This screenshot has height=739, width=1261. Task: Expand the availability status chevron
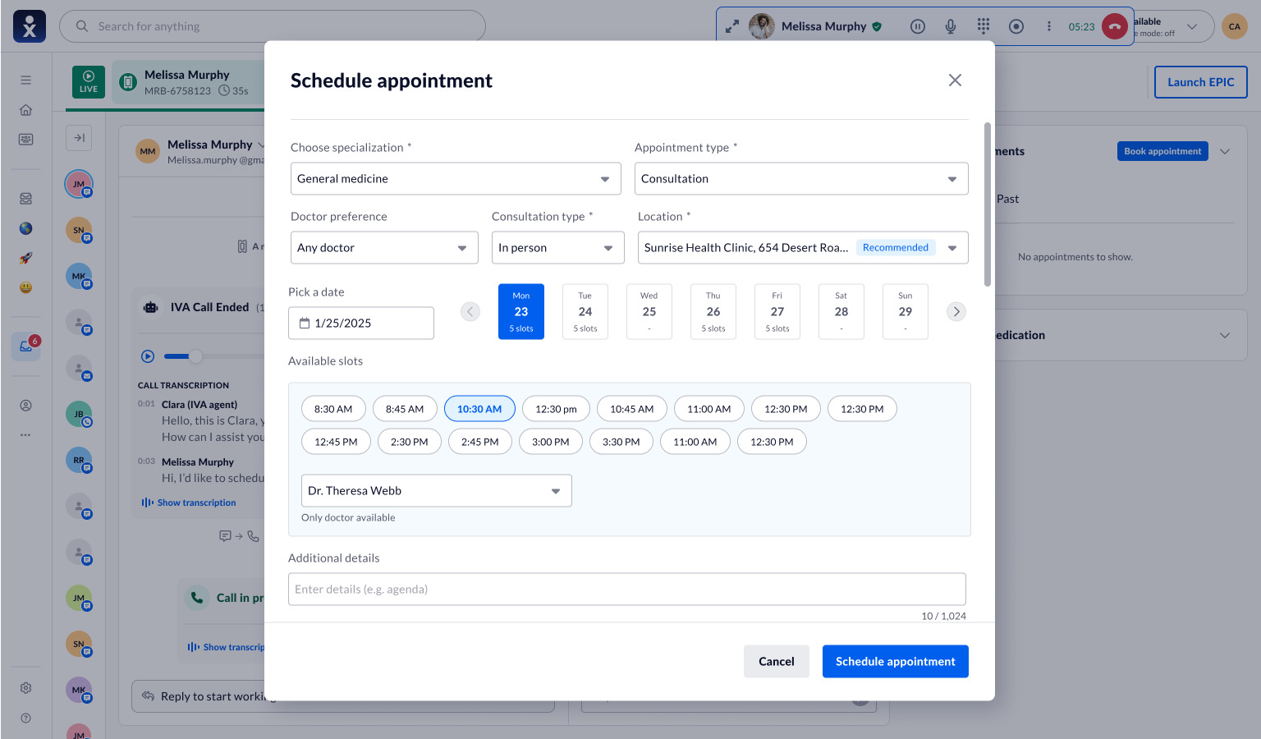(1192, 26)
